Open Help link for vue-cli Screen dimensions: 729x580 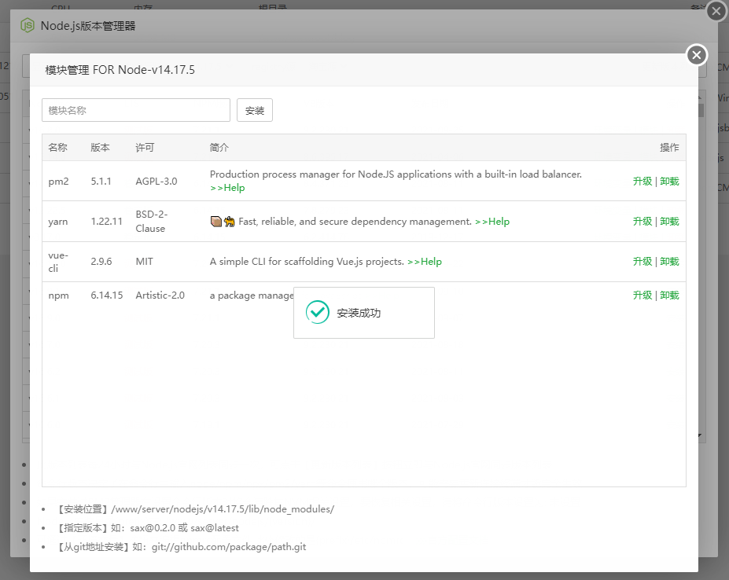click(x=425, y=262)
